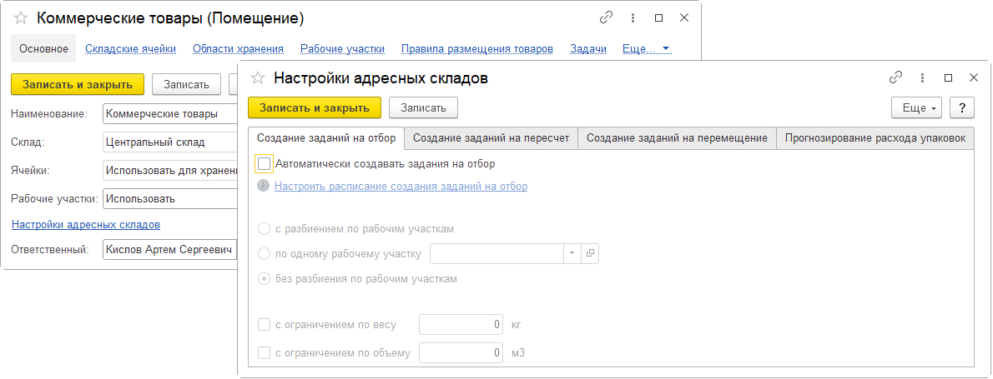This screenshot has width=993, height=379.
Task: Star Коммерческие товары form as favorite
Action: pos(21,18)
